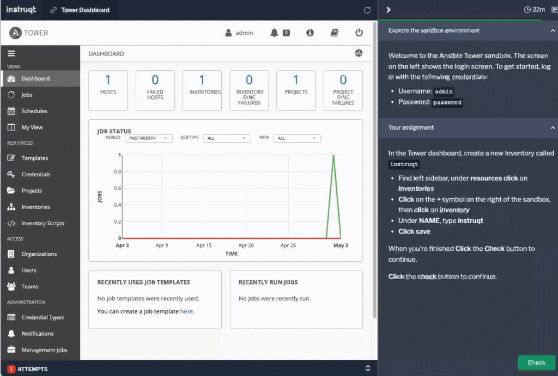
Task: Open the JOB TYPE dropdown set to ALL
Action: [x=227, y=138]
